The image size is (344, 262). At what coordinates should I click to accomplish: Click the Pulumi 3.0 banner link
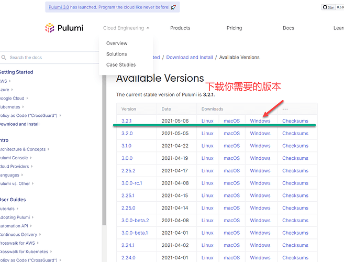(x=59, y=7)
